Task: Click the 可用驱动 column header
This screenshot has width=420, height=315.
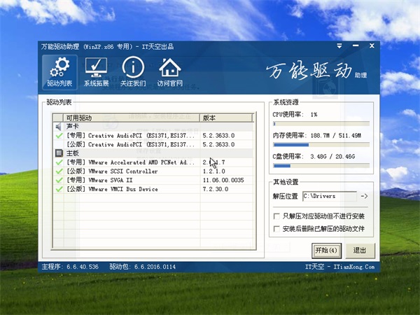Action: 129,118
